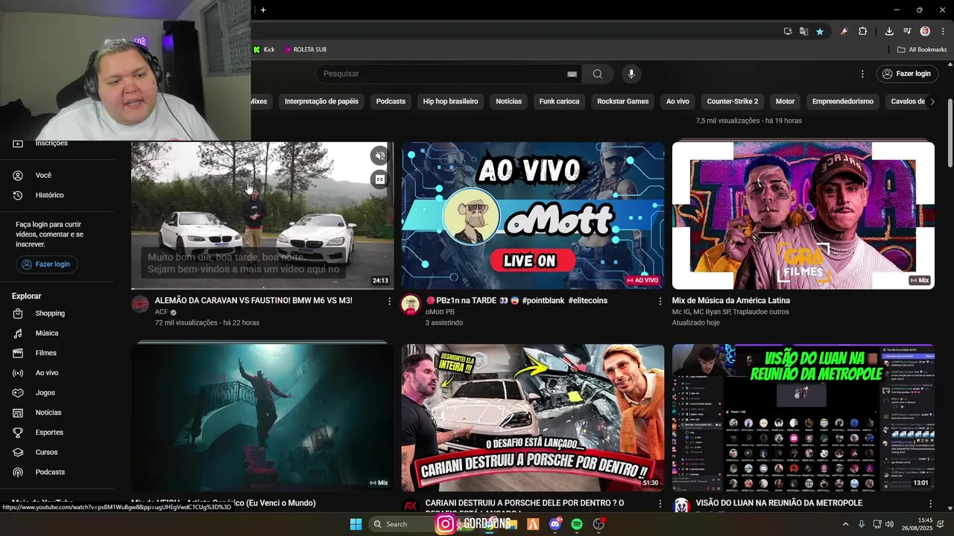Open Spotify from the taskbar
The width and height of the screenshot is (954, 536).
577,524
